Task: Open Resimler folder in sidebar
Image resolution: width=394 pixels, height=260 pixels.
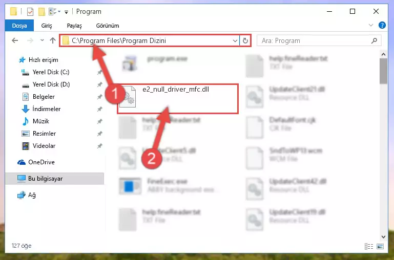Action: point(44,134)
